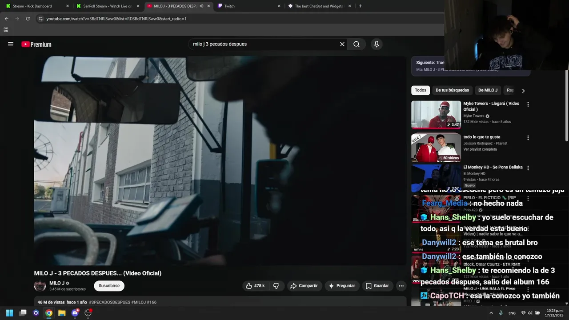This screenshot has height=320, width=569.
Task: Mute the MILO J tab audio icon
Action: [x=201, y=6]
